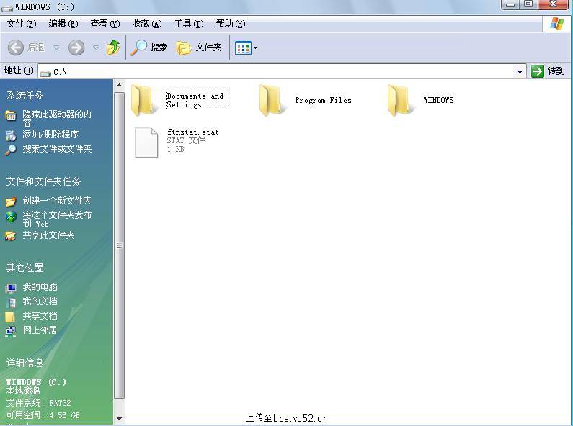Click the magnifier icon beside 搜索文件或文件夹
573x426 pixels.
coord(11,150)
